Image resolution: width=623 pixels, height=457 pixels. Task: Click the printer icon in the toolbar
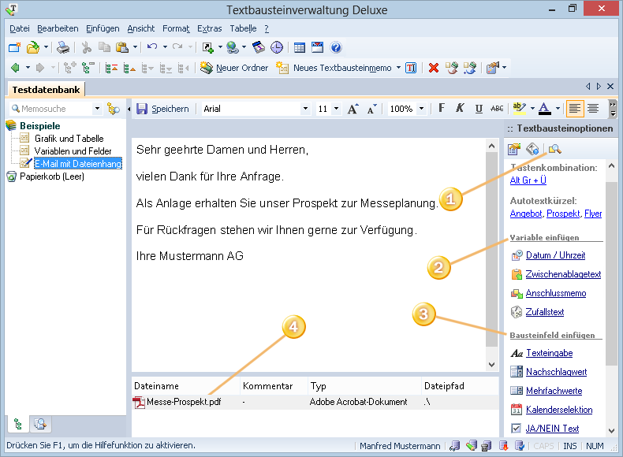(63, 47)
